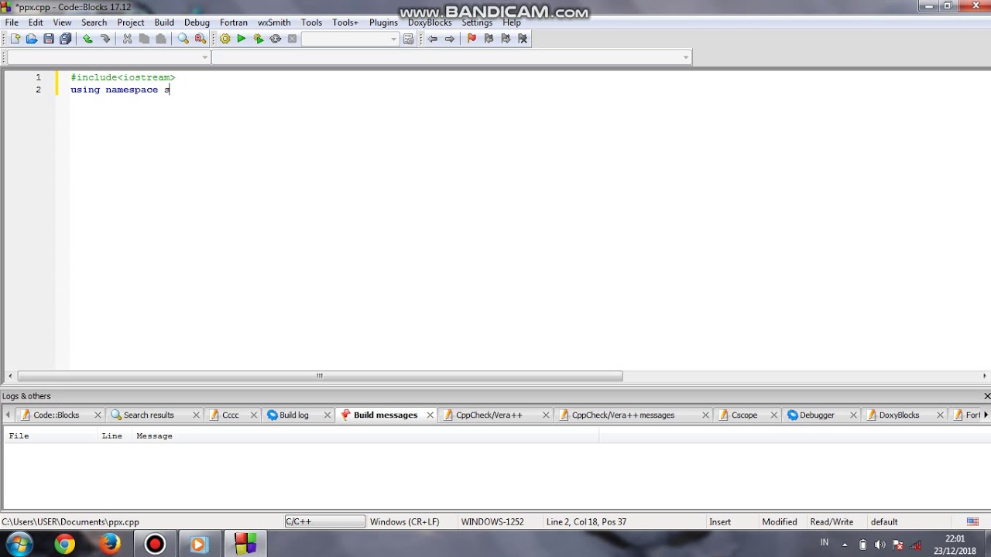Click the Cut scissors icon
Image resolution: width=991 pixels, height=557 pixels.
(x=127, y=39)
